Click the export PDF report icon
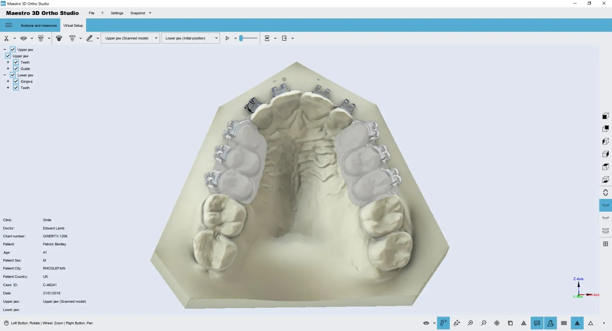 pos(267,38)
